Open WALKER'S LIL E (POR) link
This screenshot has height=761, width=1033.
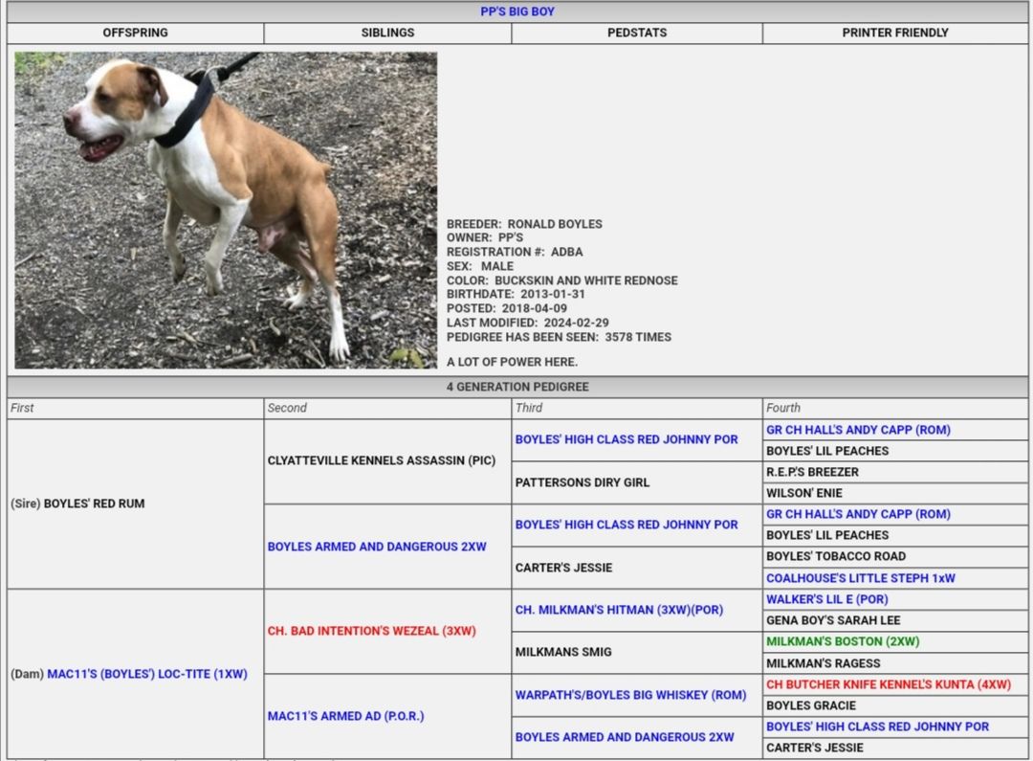coord(826,599)
